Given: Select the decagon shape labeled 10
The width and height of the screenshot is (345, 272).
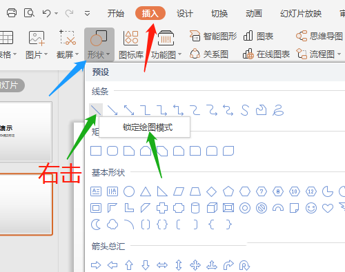Looking at the screenshot, I should tap(295, 191).
